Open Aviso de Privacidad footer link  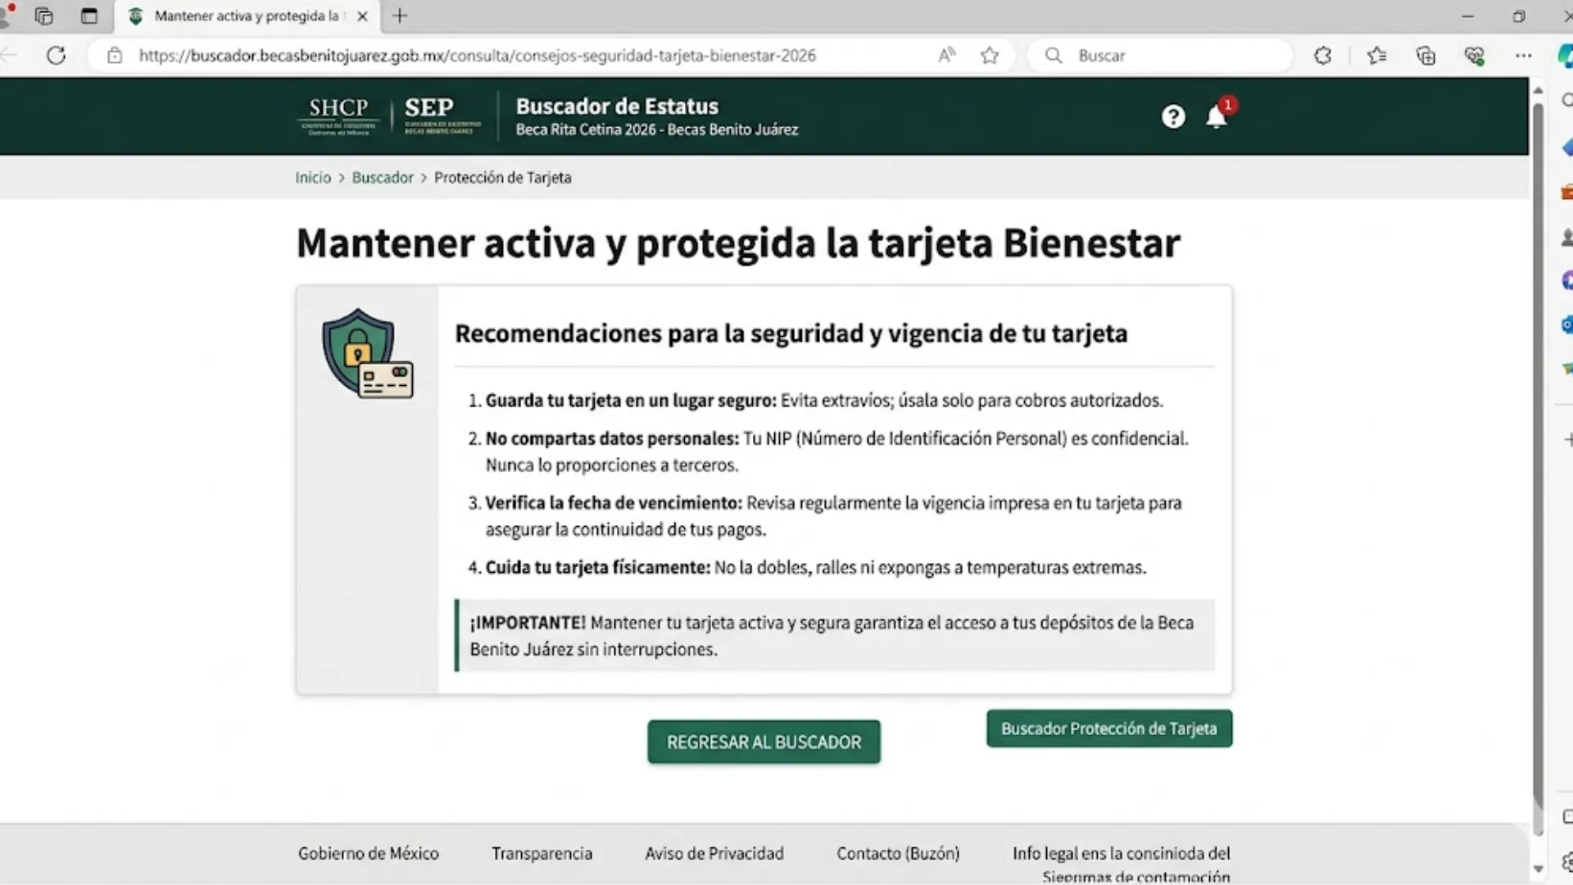click(x=714, y=854)
